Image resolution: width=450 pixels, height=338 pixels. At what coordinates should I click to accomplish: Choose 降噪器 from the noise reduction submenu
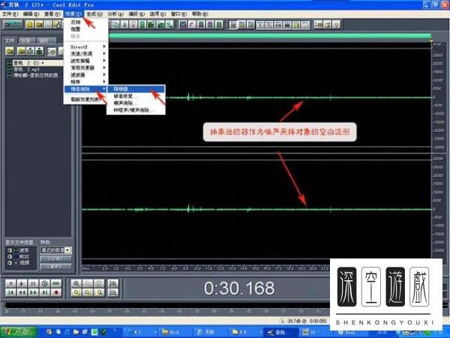pos(136,89)
